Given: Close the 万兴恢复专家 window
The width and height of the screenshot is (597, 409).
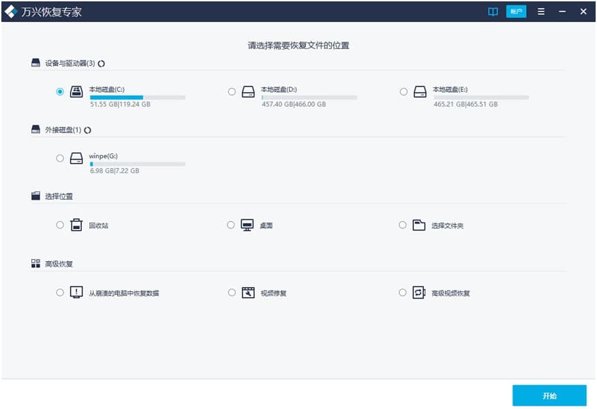Looking at the screenshot, I should pos(583,12).
